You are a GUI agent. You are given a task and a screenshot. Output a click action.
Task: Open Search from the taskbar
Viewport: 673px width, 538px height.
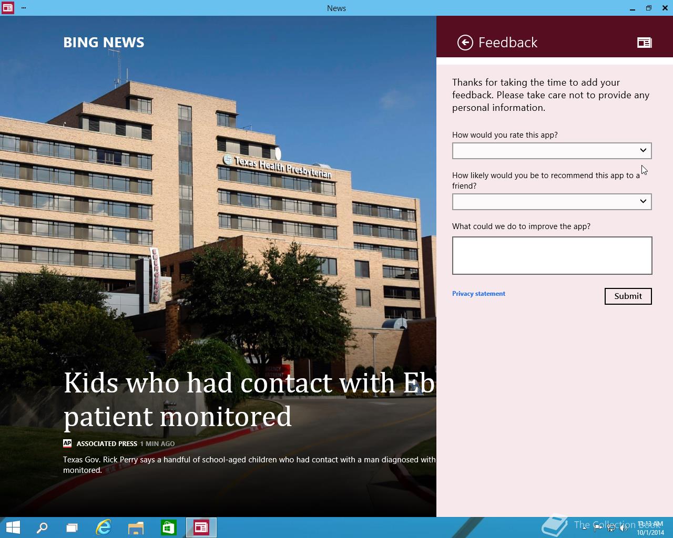click(x=42, y=527)
